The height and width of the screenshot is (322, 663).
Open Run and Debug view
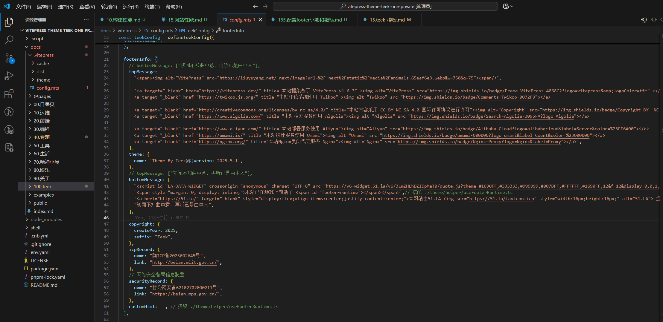[x=9, y=76]
